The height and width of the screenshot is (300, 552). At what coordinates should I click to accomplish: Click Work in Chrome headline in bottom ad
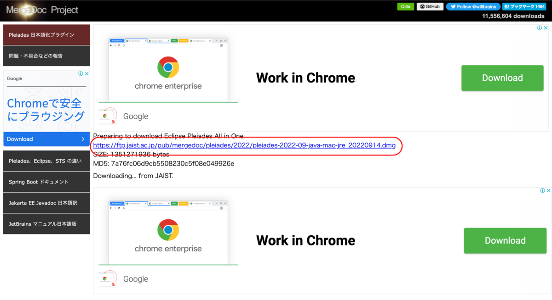305,240
